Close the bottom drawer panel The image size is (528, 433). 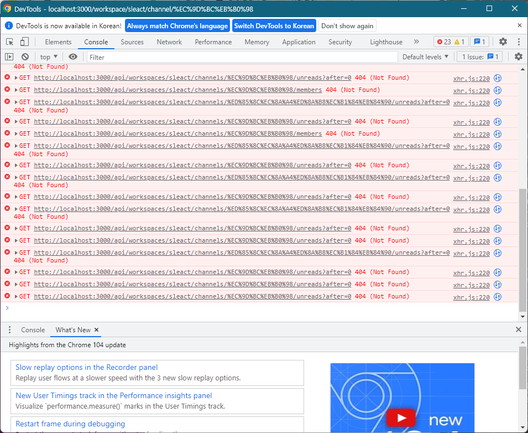tap(519, 329)
